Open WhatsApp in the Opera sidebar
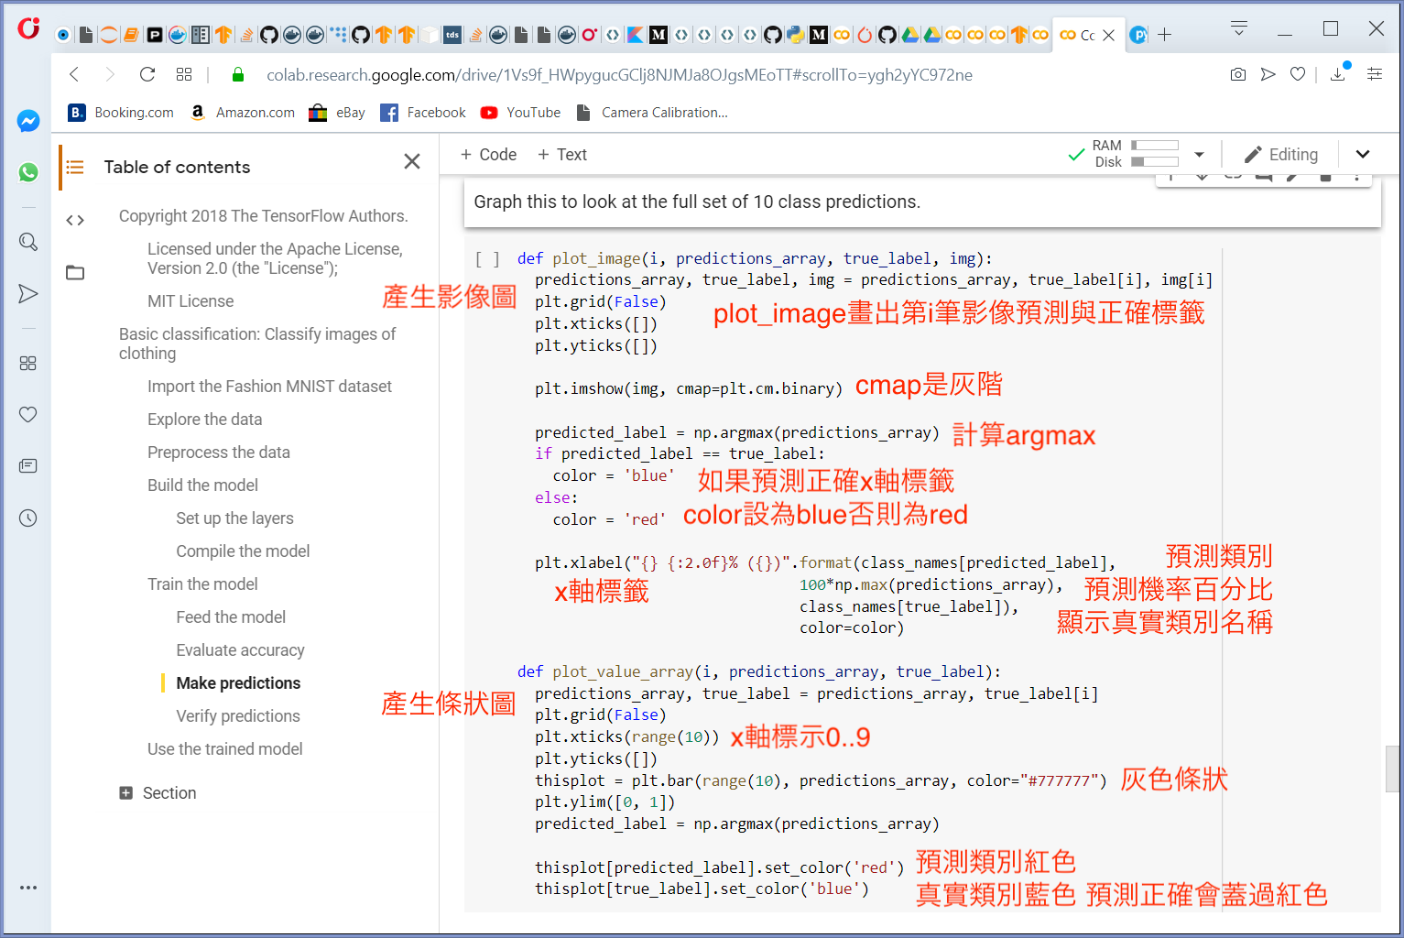Screen dimensions: 1404x938 [28, 172]
